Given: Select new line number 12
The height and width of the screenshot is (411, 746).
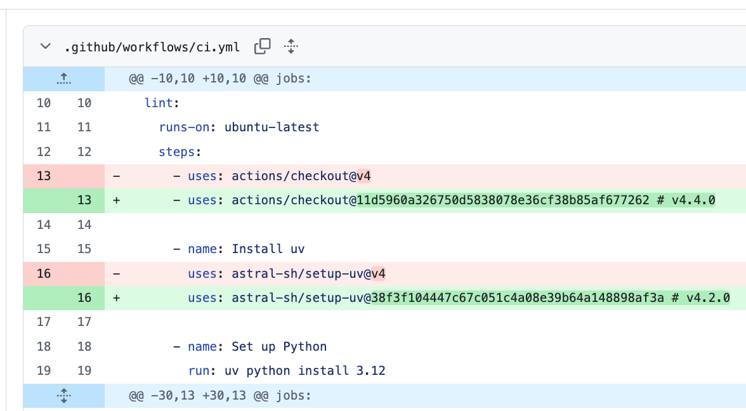Looking at the screenshot, I should 84,152.
